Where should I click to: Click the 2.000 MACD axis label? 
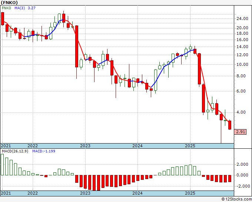coord(242,165)
